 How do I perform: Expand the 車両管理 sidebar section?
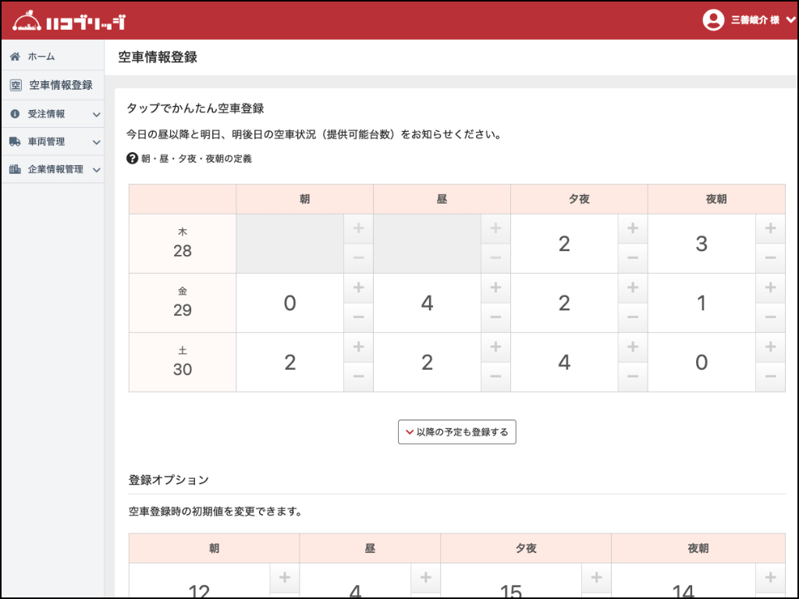96,141
